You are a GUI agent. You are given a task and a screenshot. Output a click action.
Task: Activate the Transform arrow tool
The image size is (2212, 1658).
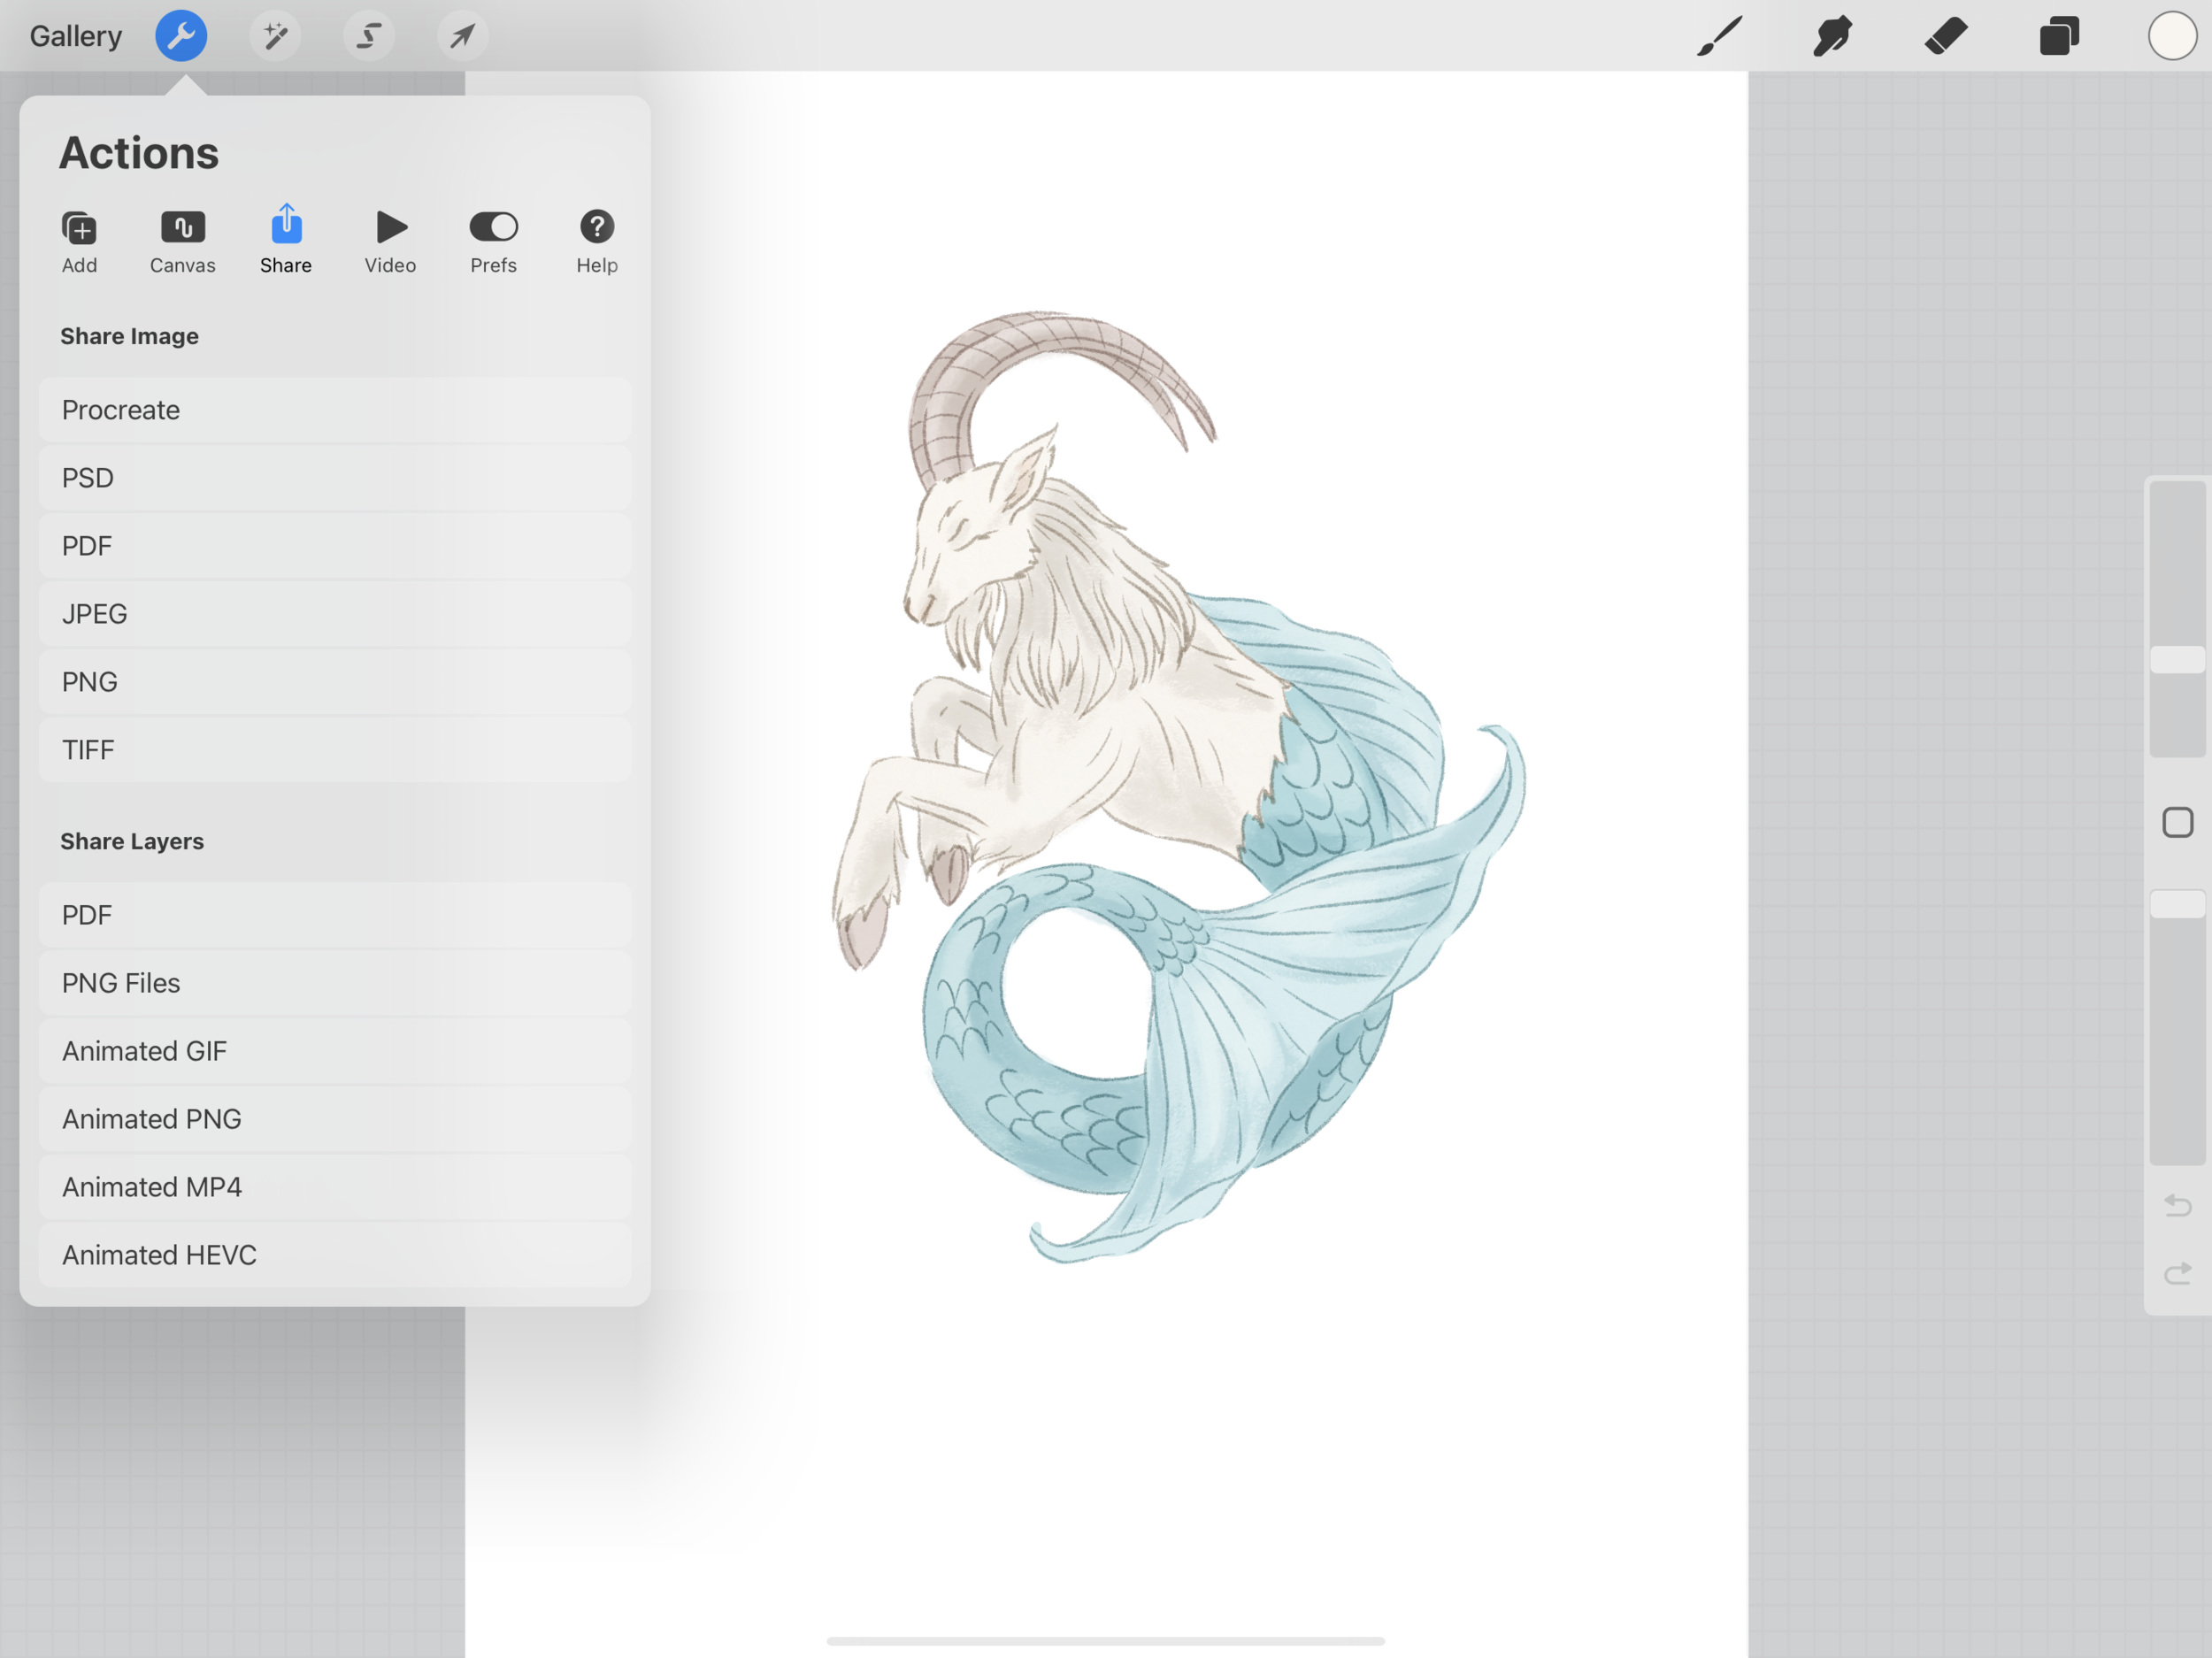(x=462, y=36)
